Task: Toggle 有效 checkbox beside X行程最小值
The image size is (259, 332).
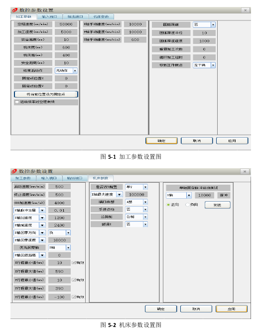Action: (x=74, y=263)
